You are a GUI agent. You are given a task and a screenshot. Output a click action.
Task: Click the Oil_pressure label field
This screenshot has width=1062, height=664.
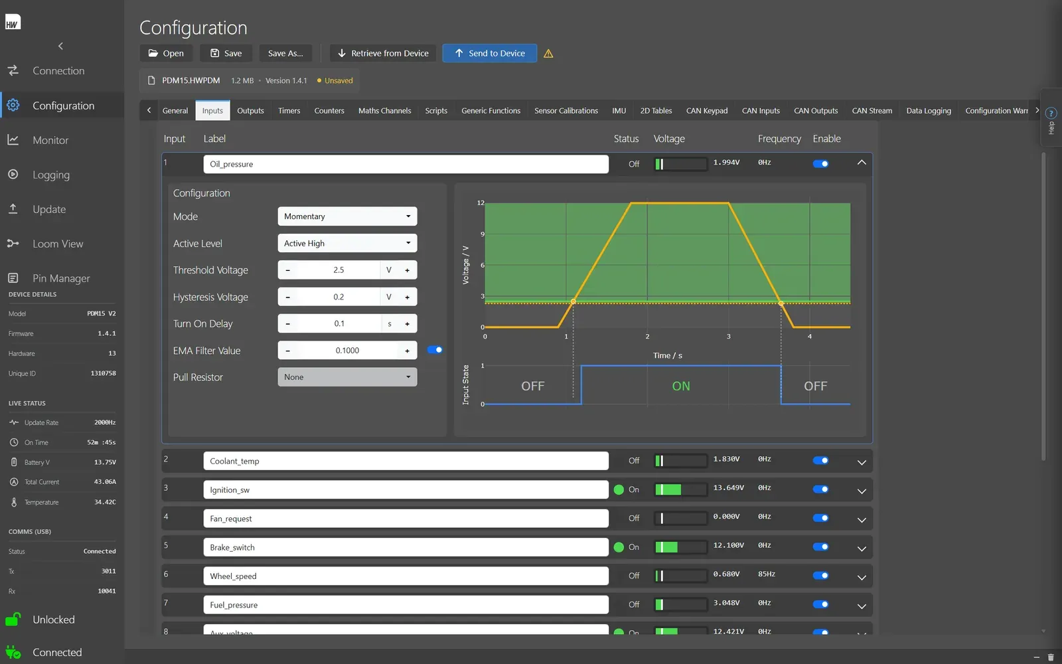(x=406, y=164)
